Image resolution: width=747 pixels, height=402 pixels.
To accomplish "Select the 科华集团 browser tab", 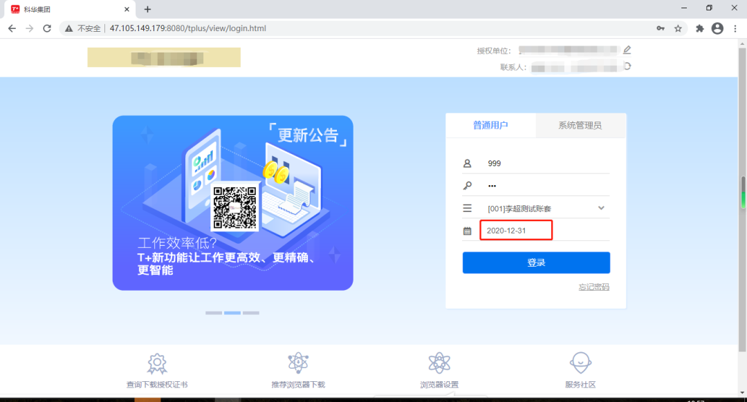I will pyautogui.click(x=70, y=9).
